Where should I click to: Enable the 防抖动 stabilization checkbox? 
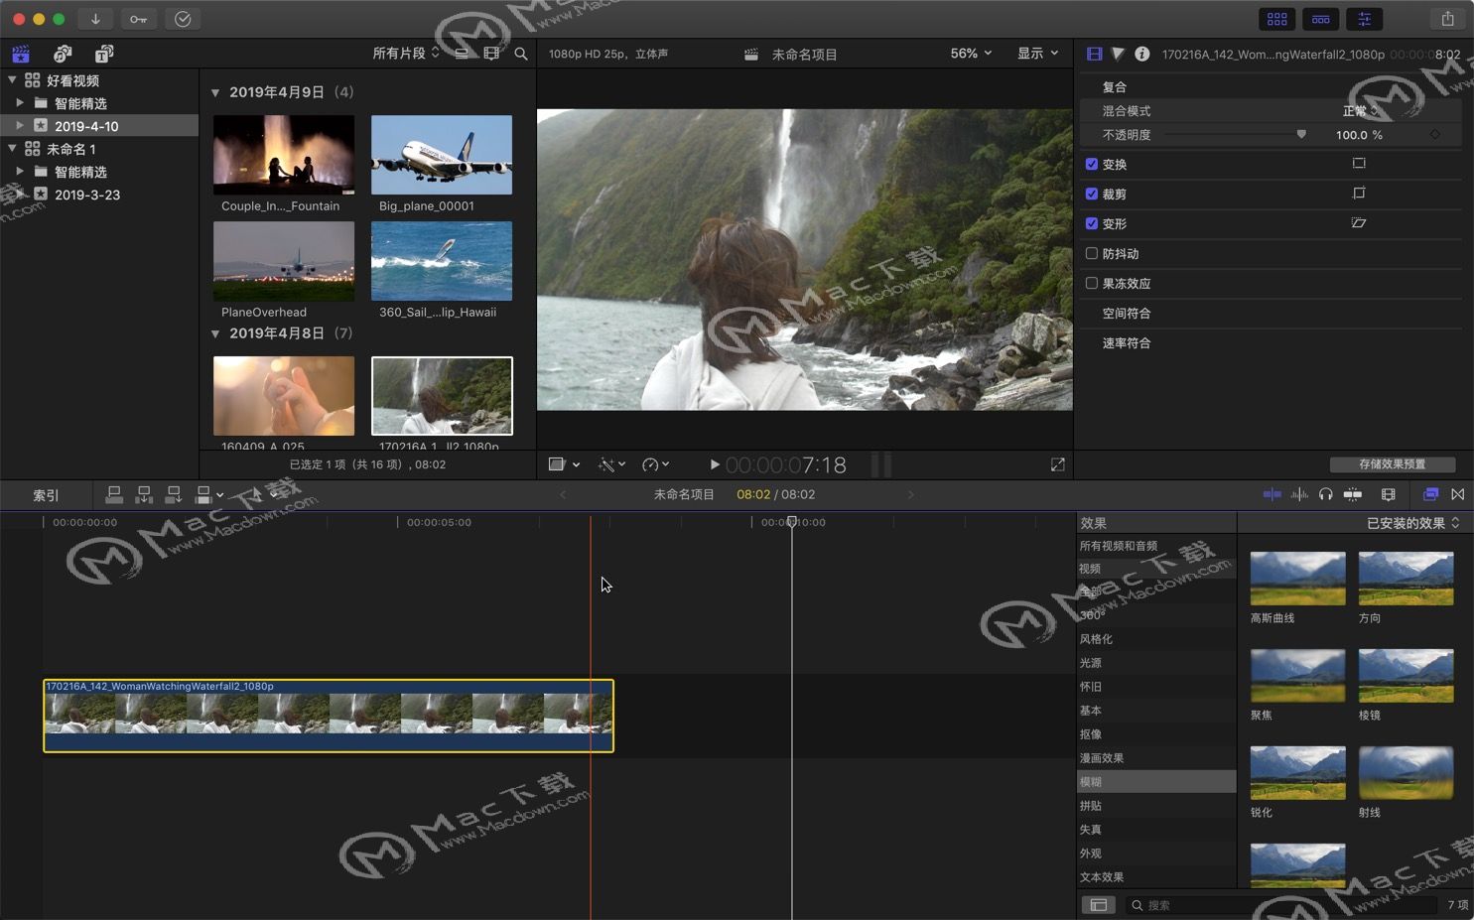1092,253
